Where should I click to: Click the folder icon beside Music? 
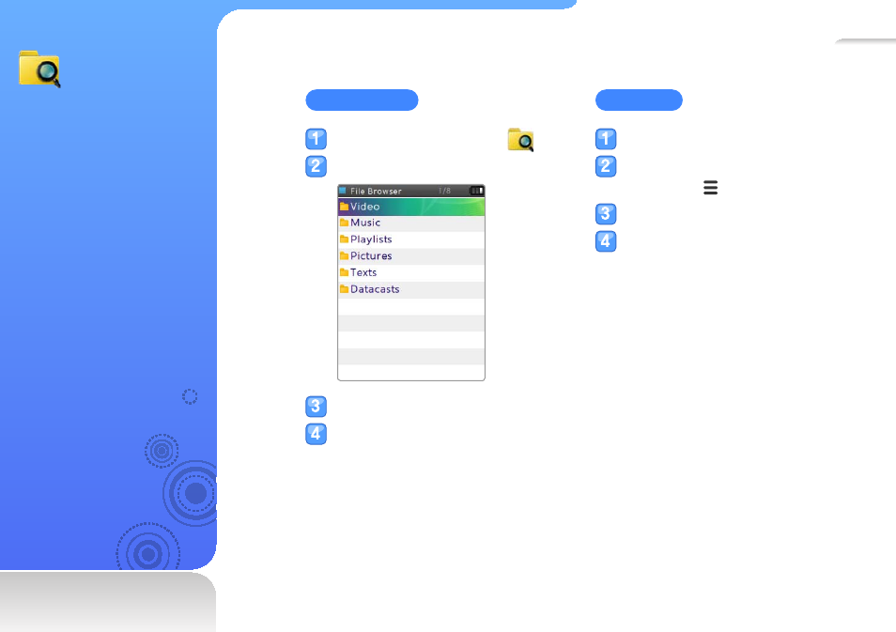click(344, 223)
